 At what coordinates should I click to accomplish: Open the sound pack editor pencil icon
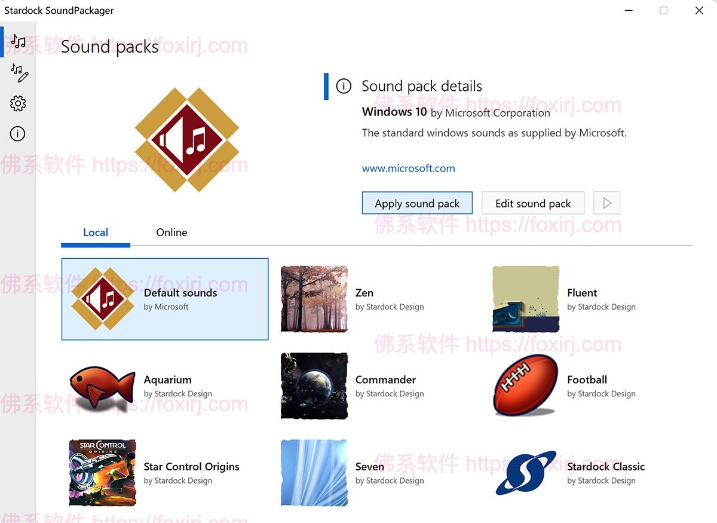coord(19,73)
